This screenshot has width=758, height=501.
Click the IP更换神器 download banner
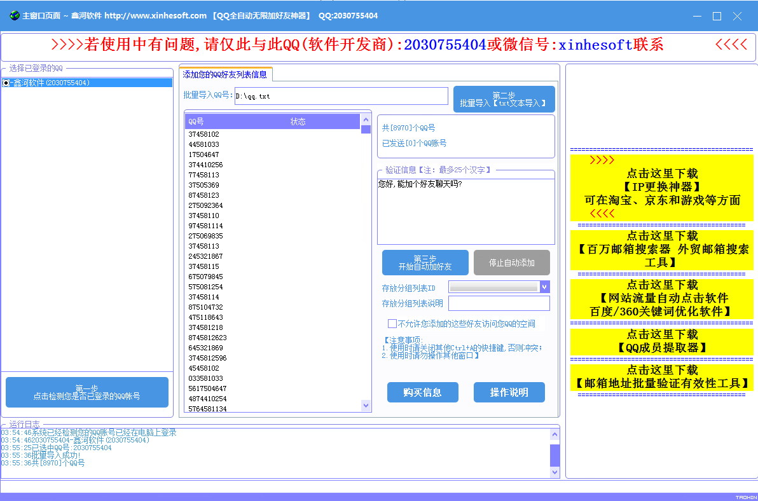pos(662,187)
